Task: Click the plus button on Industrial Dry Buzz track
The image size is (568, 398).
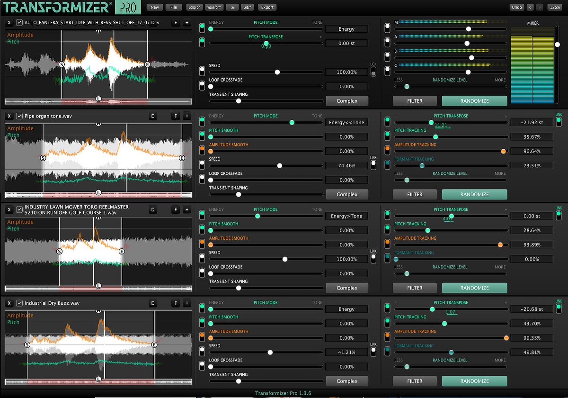Action: pyautogui.click(x=186, y=303)
